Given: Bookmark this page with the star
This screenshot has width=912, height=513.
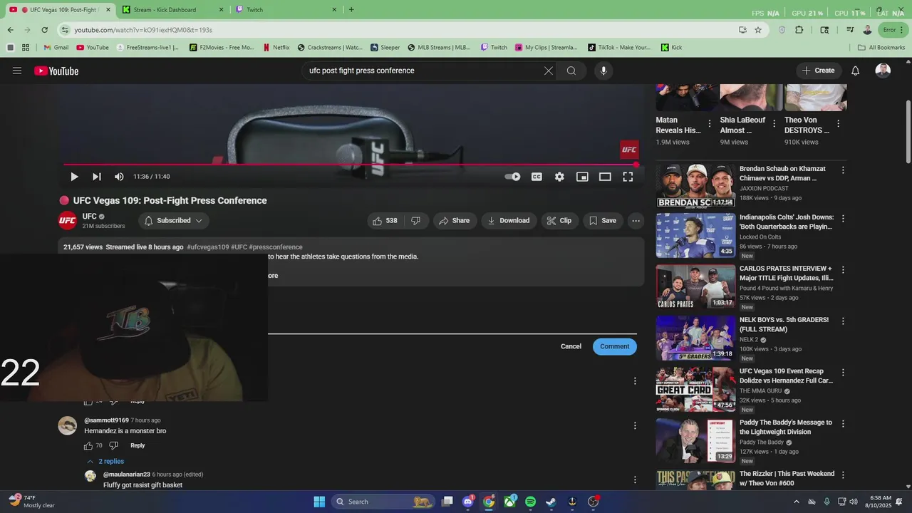Looking at the screenshot, I should click(758, 30).
